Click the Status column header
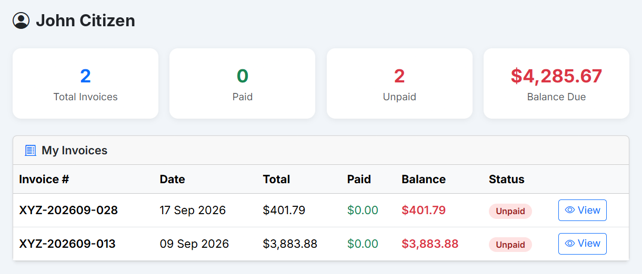642x274 pixels. click(506, 180)
